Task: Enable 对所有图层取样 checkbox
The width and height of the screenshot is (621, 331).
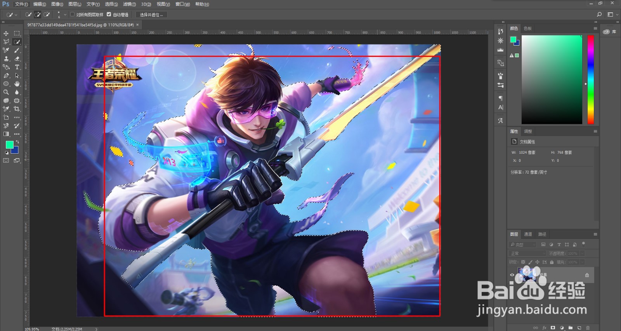Action: click(x=72, y=14)
